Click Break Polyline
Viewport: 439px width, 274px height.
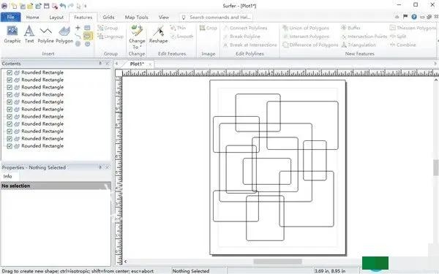pyautogui.click(x=242, y=37)
